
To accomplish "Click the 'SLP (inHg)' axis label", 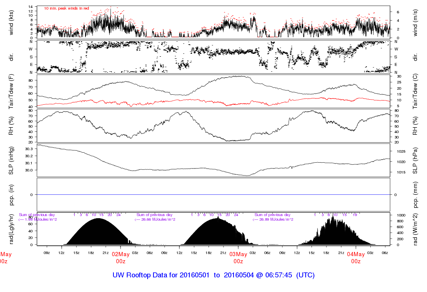I will [x=11, y=161].
